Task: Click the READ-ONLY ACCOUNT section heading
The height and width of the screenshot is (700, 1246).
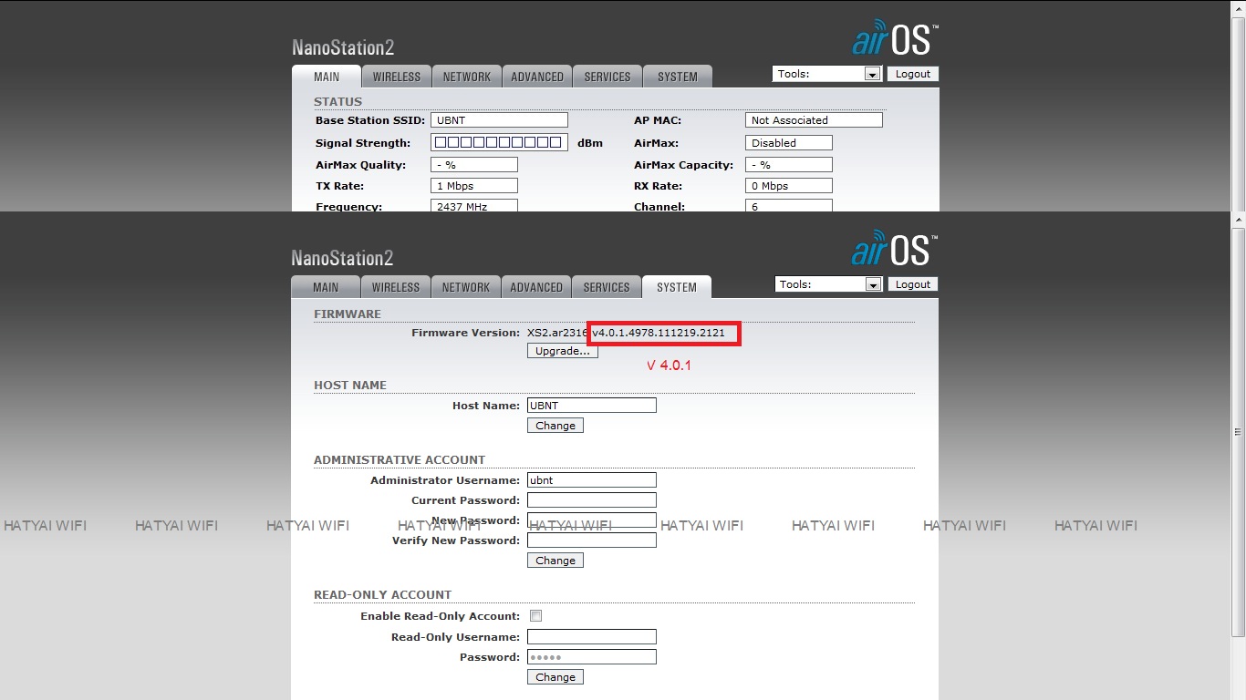Action: tap(383, 595)
